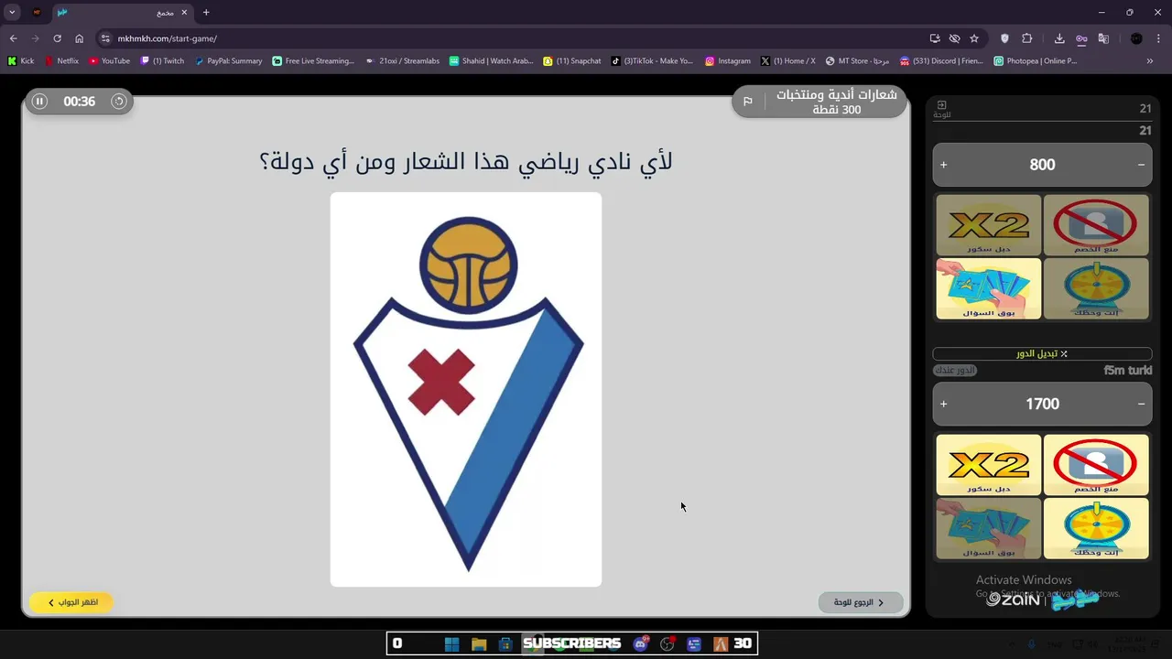Image resolution: width=1172 pixels, height=659 pixels.
Task: Open the extensions puzzle menu
Action: tap(1026, 38)
